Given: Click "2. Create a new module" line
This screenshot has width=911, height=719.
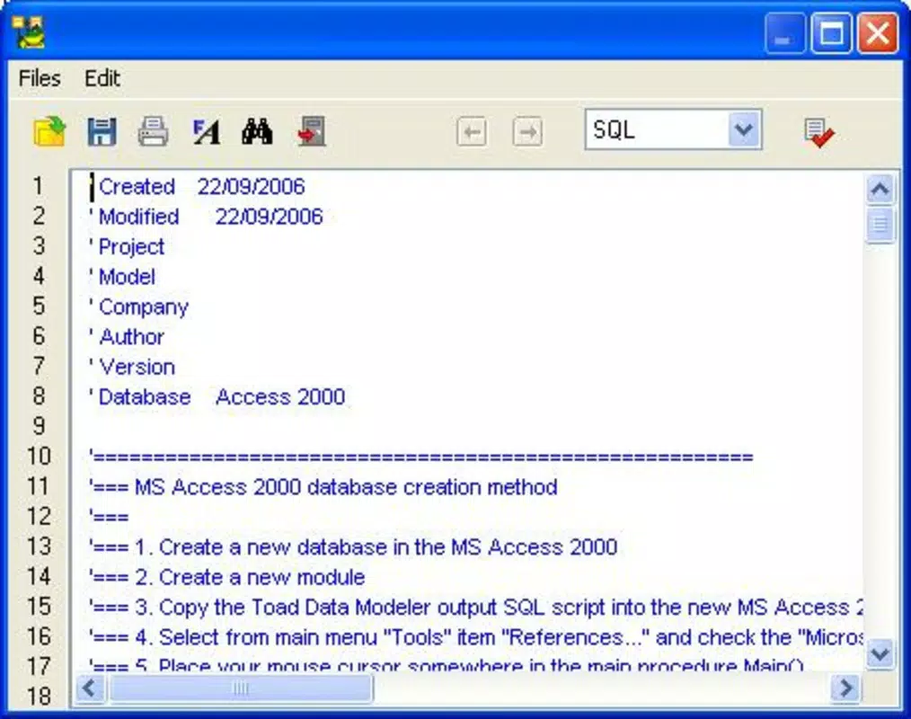Looking at the screenshot, I should tap(227, 577).
